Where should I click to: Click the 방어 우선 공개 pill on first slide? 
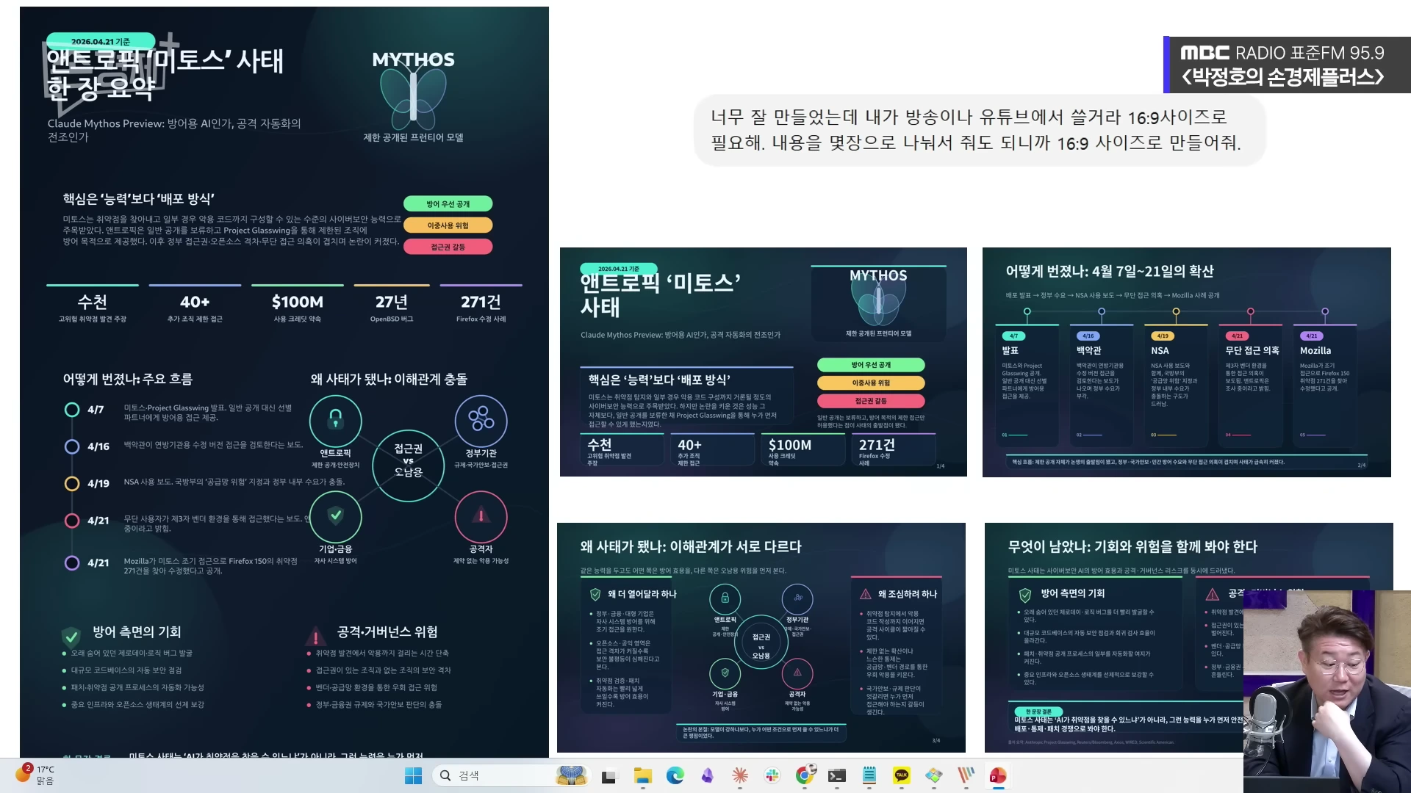[x=871, y=365]
